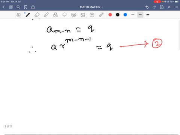The height and width of the screenshot is (135, 180).
Task: Select the Text box tool
Action: point(92,15)
